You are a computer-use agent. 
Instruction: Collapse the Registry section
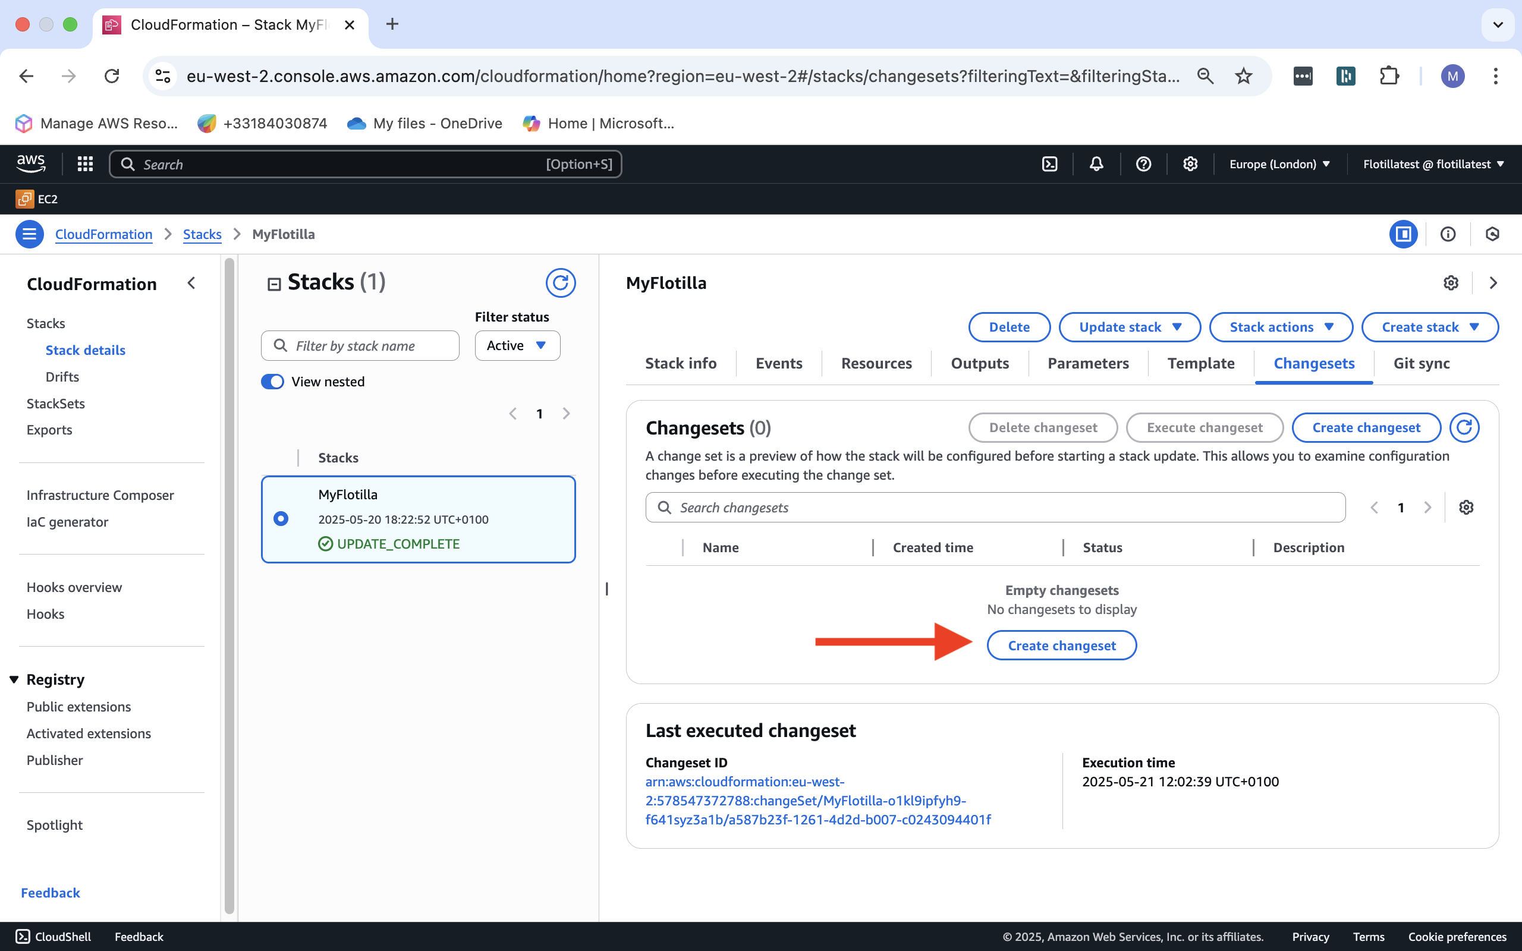pyautogui.click(x=14, y=679)
